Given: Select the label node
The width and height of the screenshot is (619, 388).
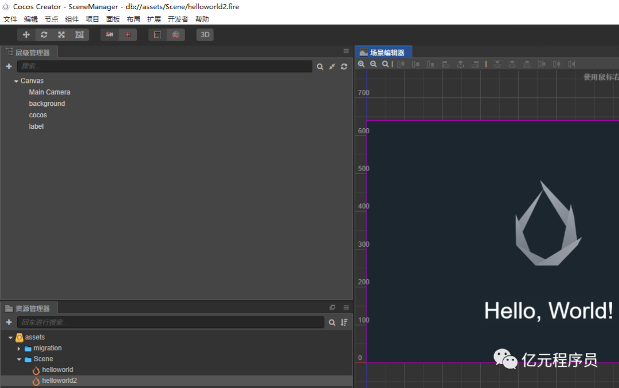Looking at the screenshot, I should 36,126.
